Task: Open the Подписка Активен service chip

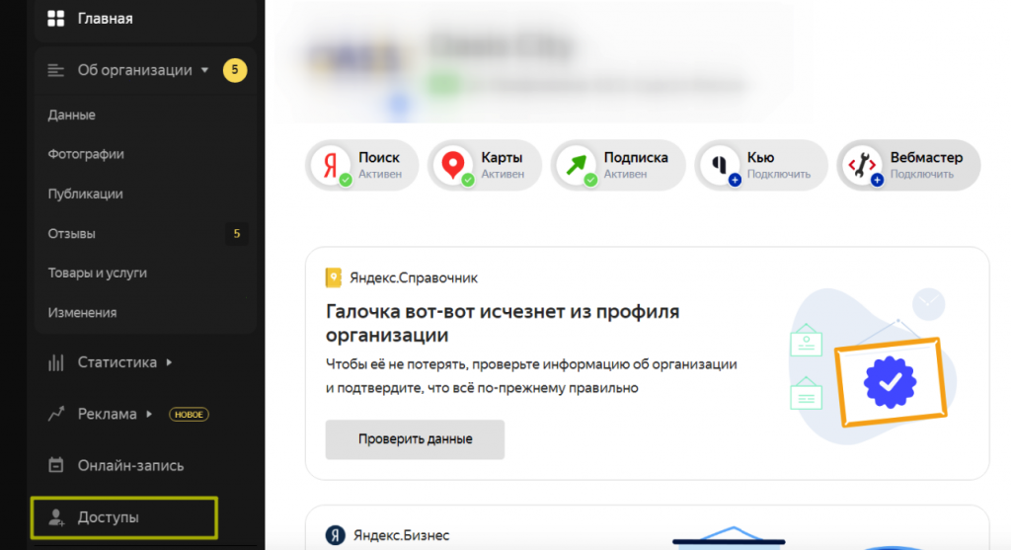Action: [618, 166]
